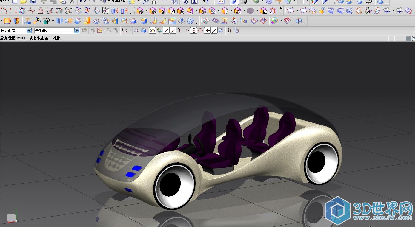Click the Pattern feature icon with small squares
Viewport: 415px width, 227px height.
pos(37,21)
